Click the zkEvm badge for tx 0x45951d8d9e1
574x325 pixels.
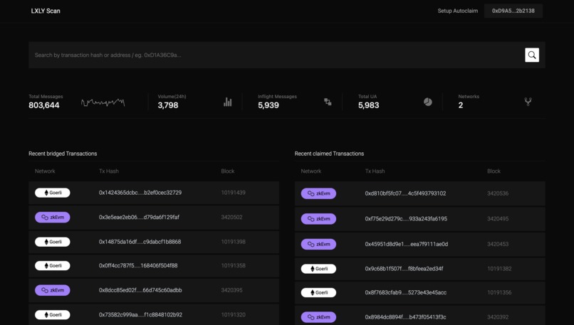click(318, 244)
